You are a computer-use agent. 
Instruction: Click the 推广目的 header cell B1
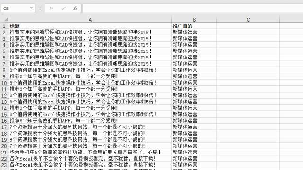[194, 26]
